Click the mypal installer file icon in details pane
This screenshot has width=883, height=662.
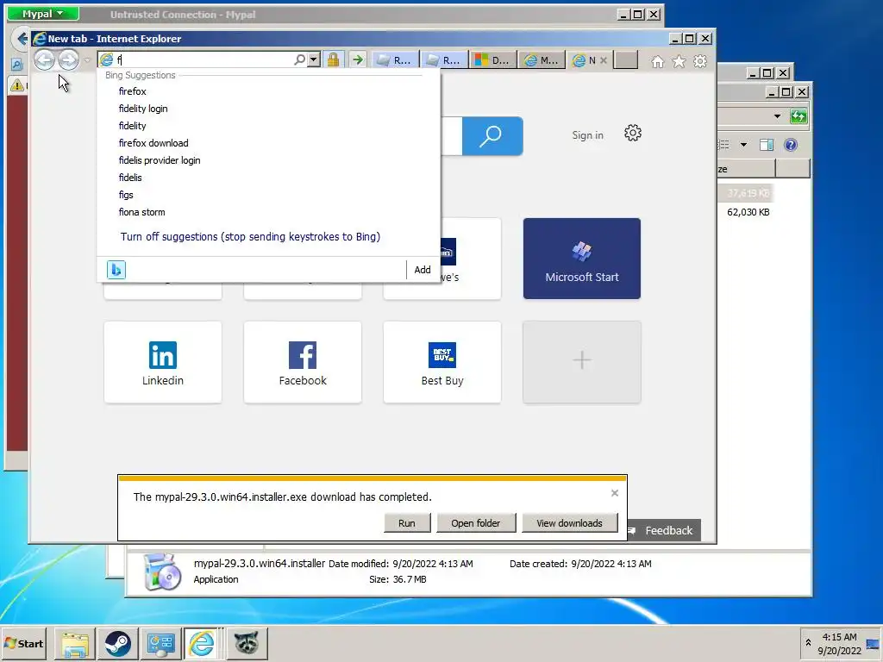click(x=162, y=572)
